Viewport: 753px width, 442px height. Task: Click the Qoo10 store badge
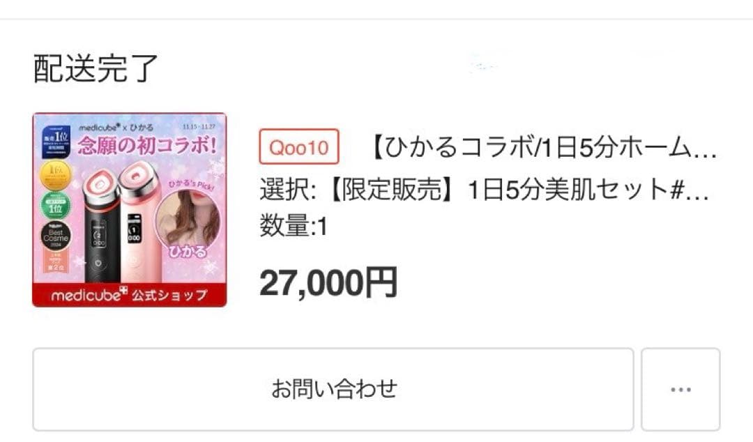coord(298,147)
